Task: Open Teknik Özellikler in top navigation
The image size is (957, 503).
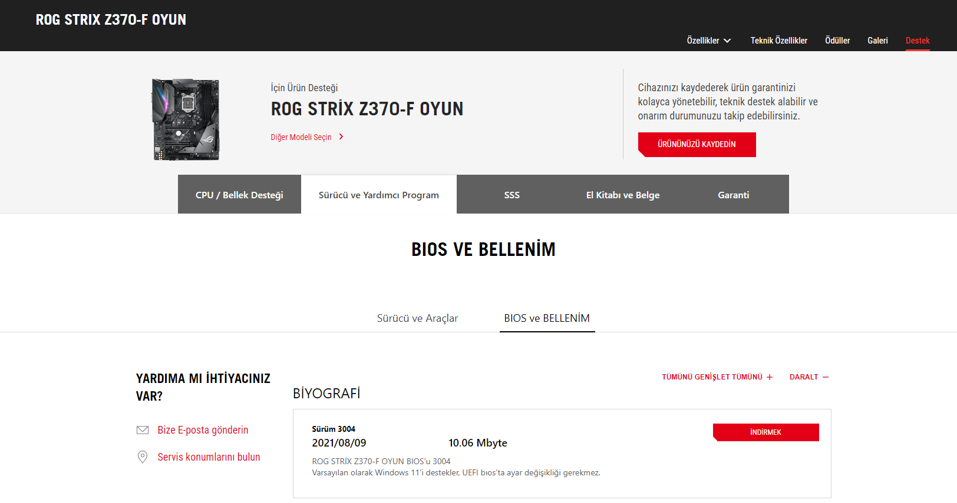Action: tap(779, 41)
